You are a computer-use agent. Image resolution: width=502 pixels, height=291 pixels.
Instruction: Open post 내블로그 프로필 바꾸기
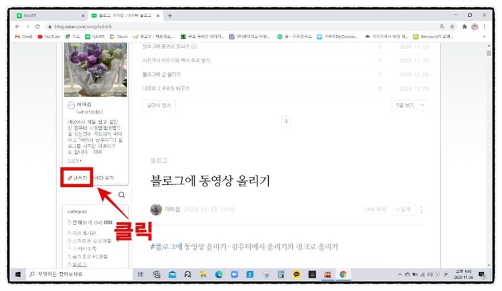pos(166,88)
